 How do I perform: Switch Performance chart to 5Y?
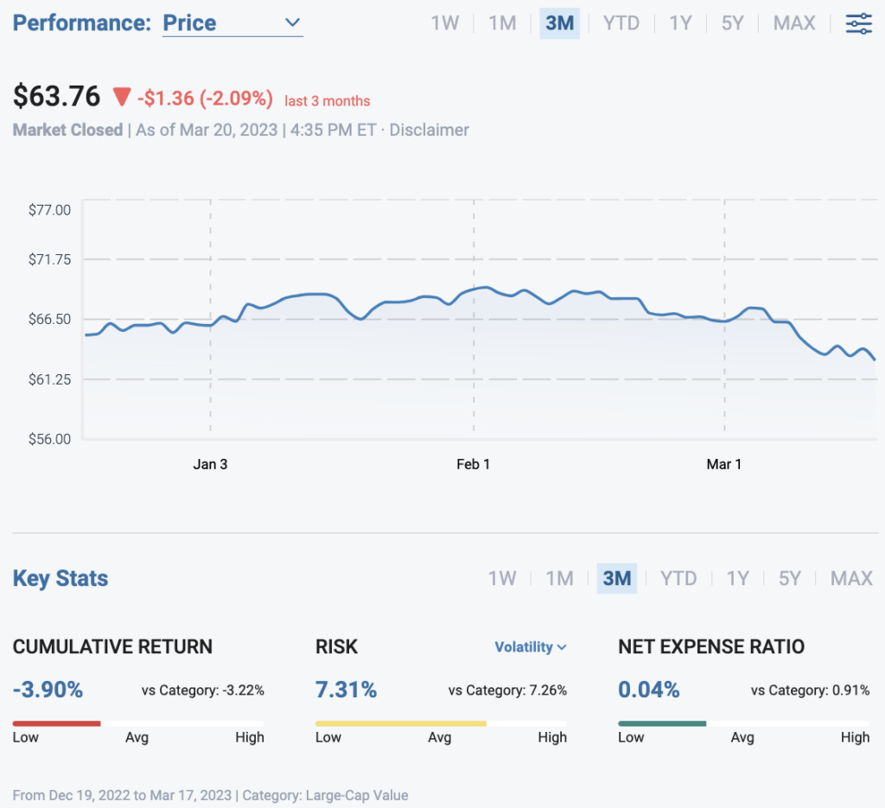tap(732, 23)
